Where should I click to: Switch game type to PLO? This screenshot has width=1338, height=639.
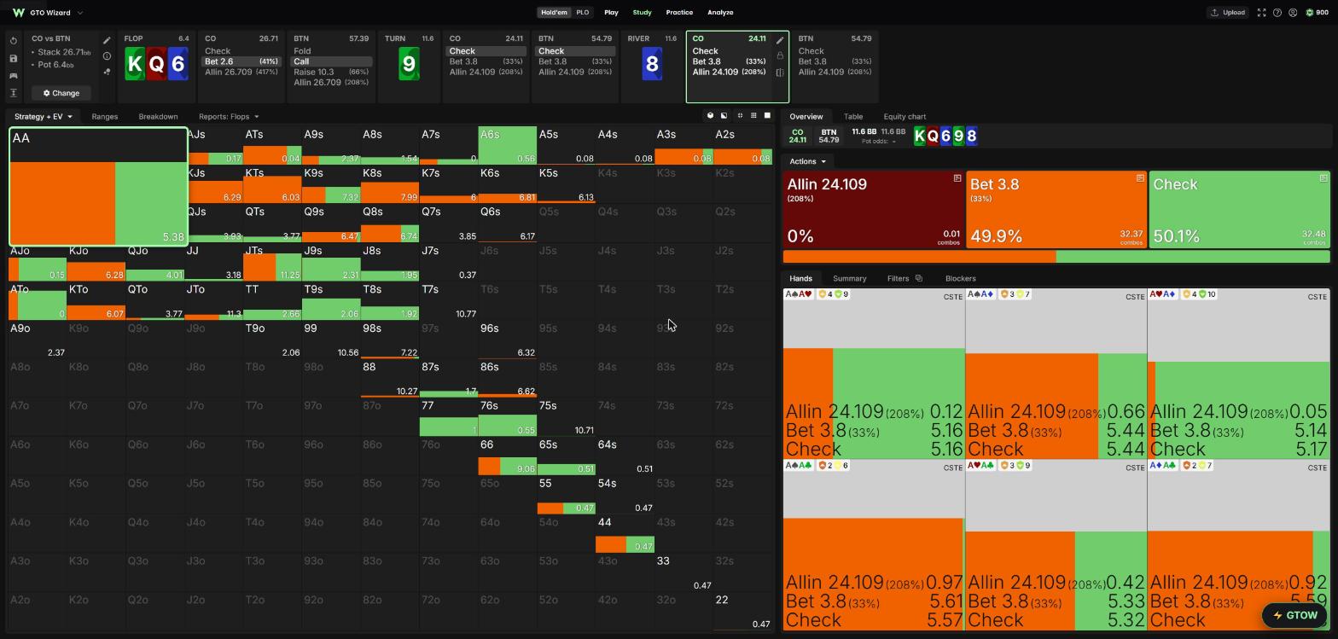(582, 13)
